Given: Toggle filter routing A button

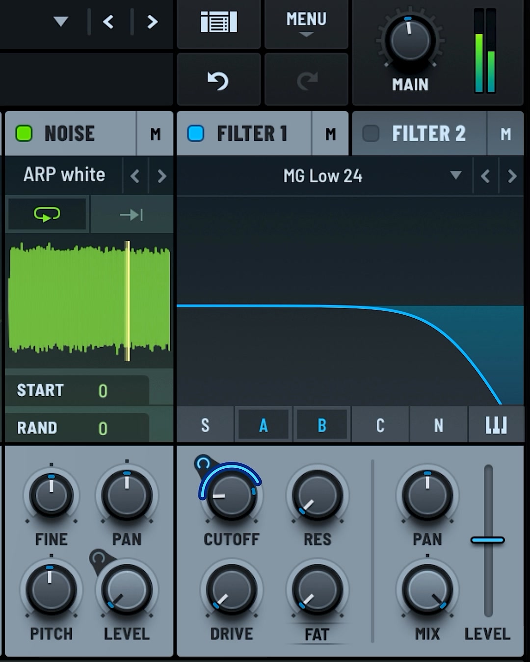Looking at the screenshot, I should [264, 425].
